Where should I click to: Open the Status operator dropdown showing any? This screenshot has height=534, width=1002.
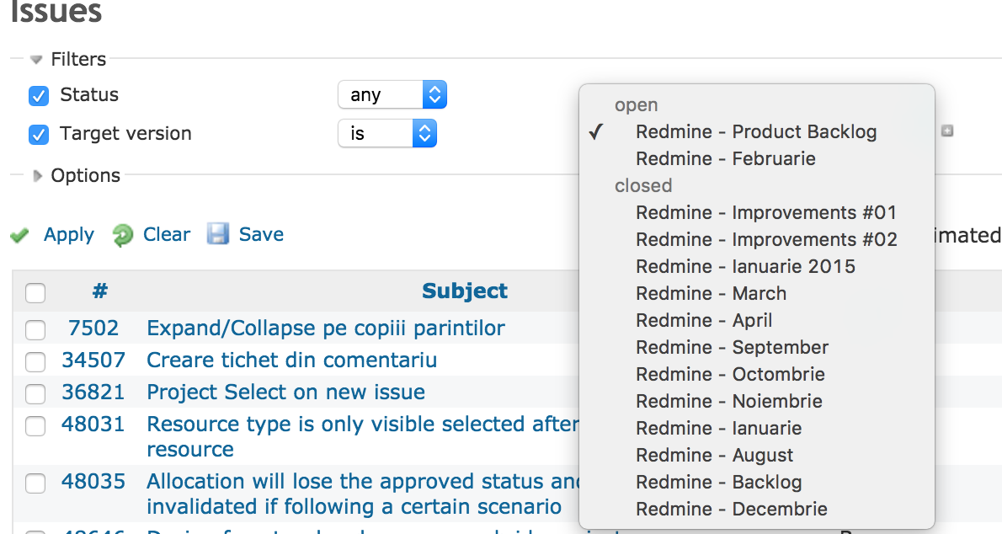392,95
